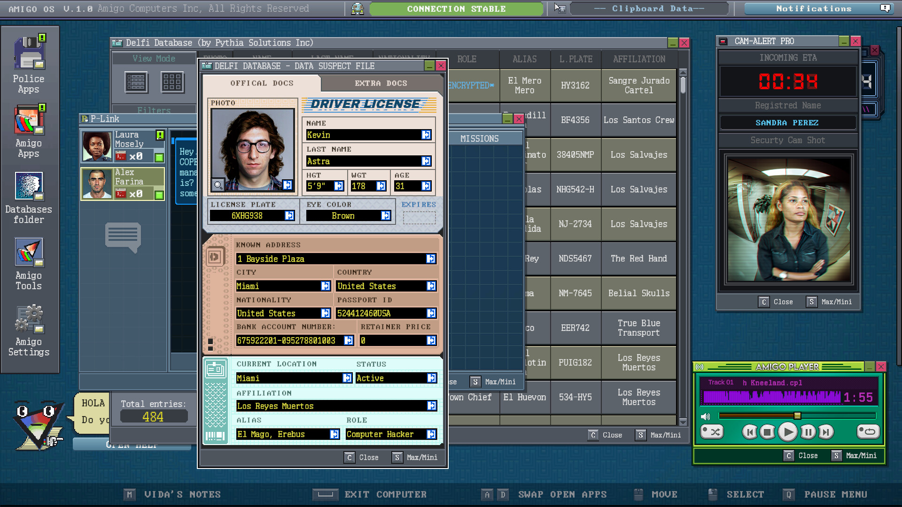
Task: Open the Affiliation dropdown for Los Reyes Muertos
Action: coord(430,406)
